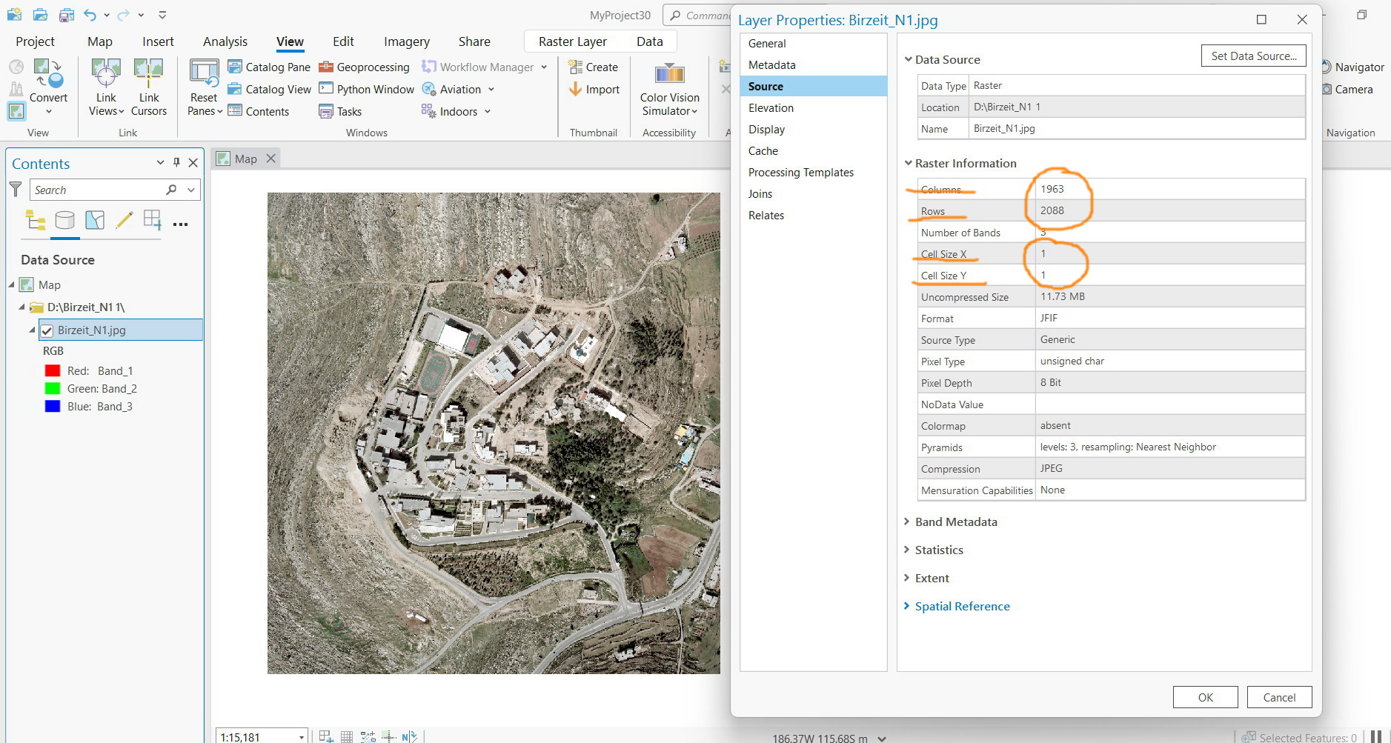Open the Contents filter options
Viewport: 1391px width, 743px height.
[15, 190]
